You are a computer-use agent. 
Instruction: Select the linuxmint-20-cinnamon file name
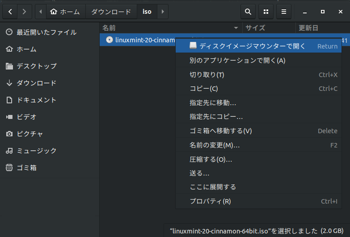pyautogui.click(x=145, y=40)
